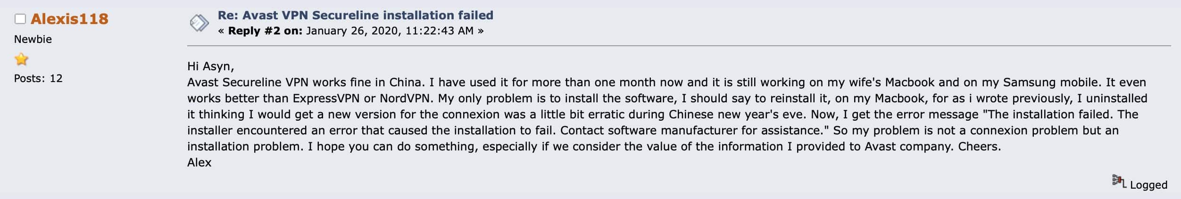Open the 'Re: Avast VPN Secureline installation failed' link
Screen dimensions: 1181x199
tap(355, 15)
